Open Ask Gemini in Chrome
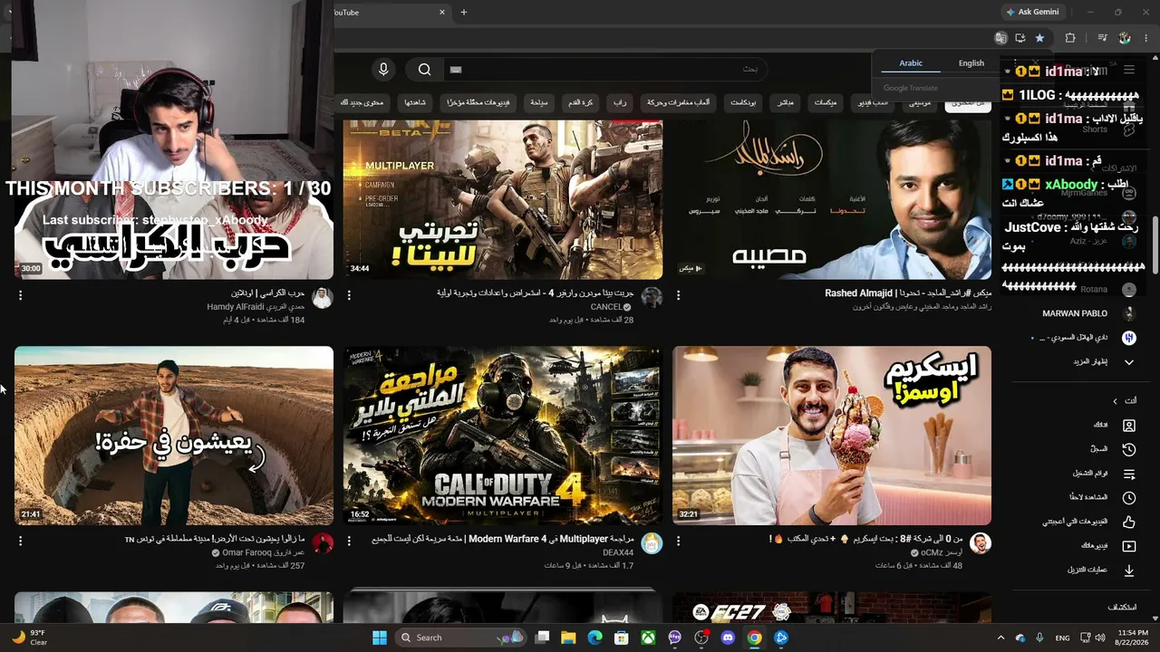 (x=1032, y=12)
